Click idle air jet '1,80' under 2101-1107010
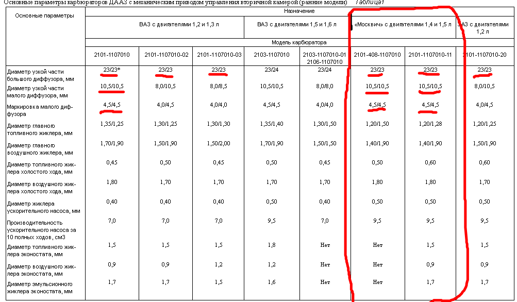The height and width of the screenshot is (302, 517). 112,181
